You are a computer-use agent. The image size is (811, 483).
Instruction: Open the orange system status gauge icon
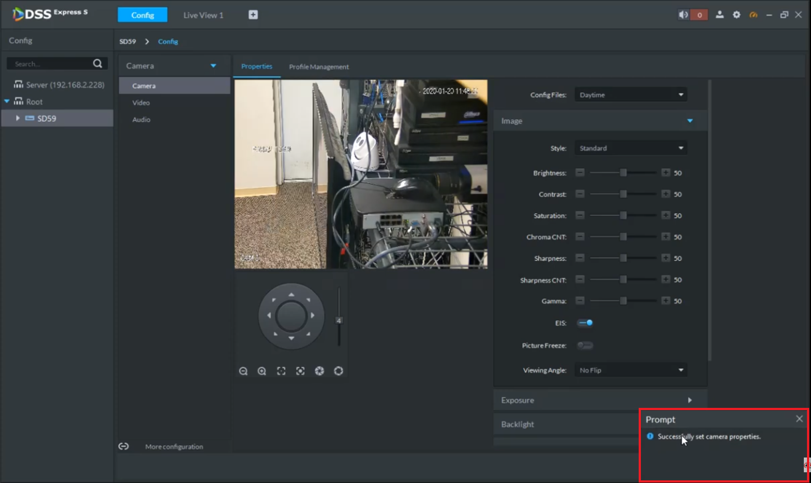coord(753,15)
